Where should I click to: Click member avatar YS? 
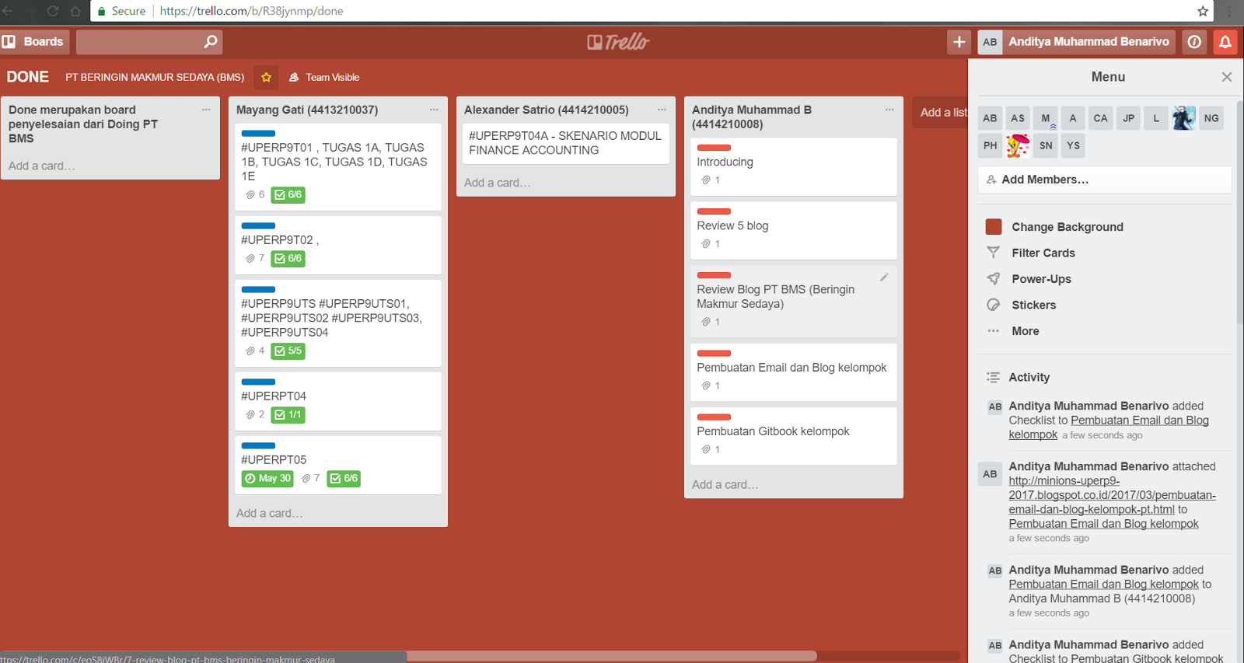pos(1073,145)
